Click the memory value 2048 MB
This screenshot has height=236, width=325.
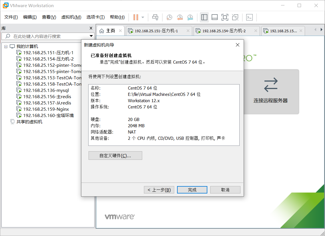(x=136, y=126)
